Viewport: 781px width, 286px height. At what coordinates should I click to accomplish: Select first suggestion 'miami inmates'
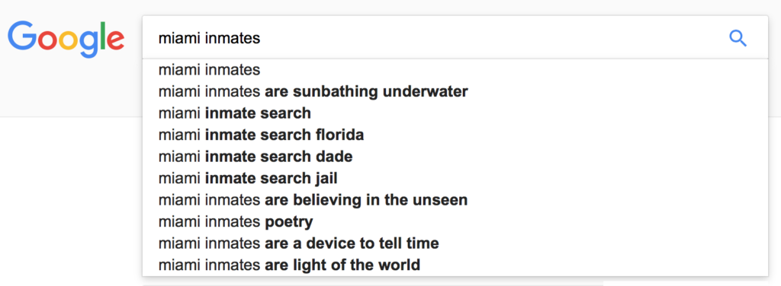pyautogui.click(x=455, y=70)
